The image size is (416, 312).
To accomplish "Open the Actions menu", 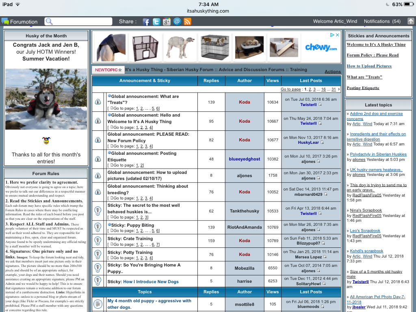I will tap(333, 71).
